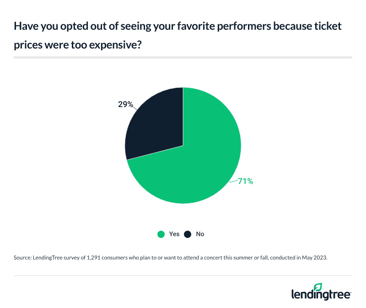Viewport: 366px width, 308px height.
Task: Click the green Yes legend circle
Action: (x=161, y=234)
